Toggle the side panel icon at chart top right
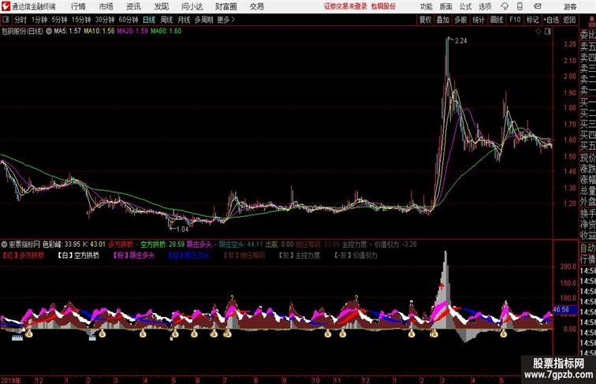This screenshot has width=596, height=384. (548, 32)
